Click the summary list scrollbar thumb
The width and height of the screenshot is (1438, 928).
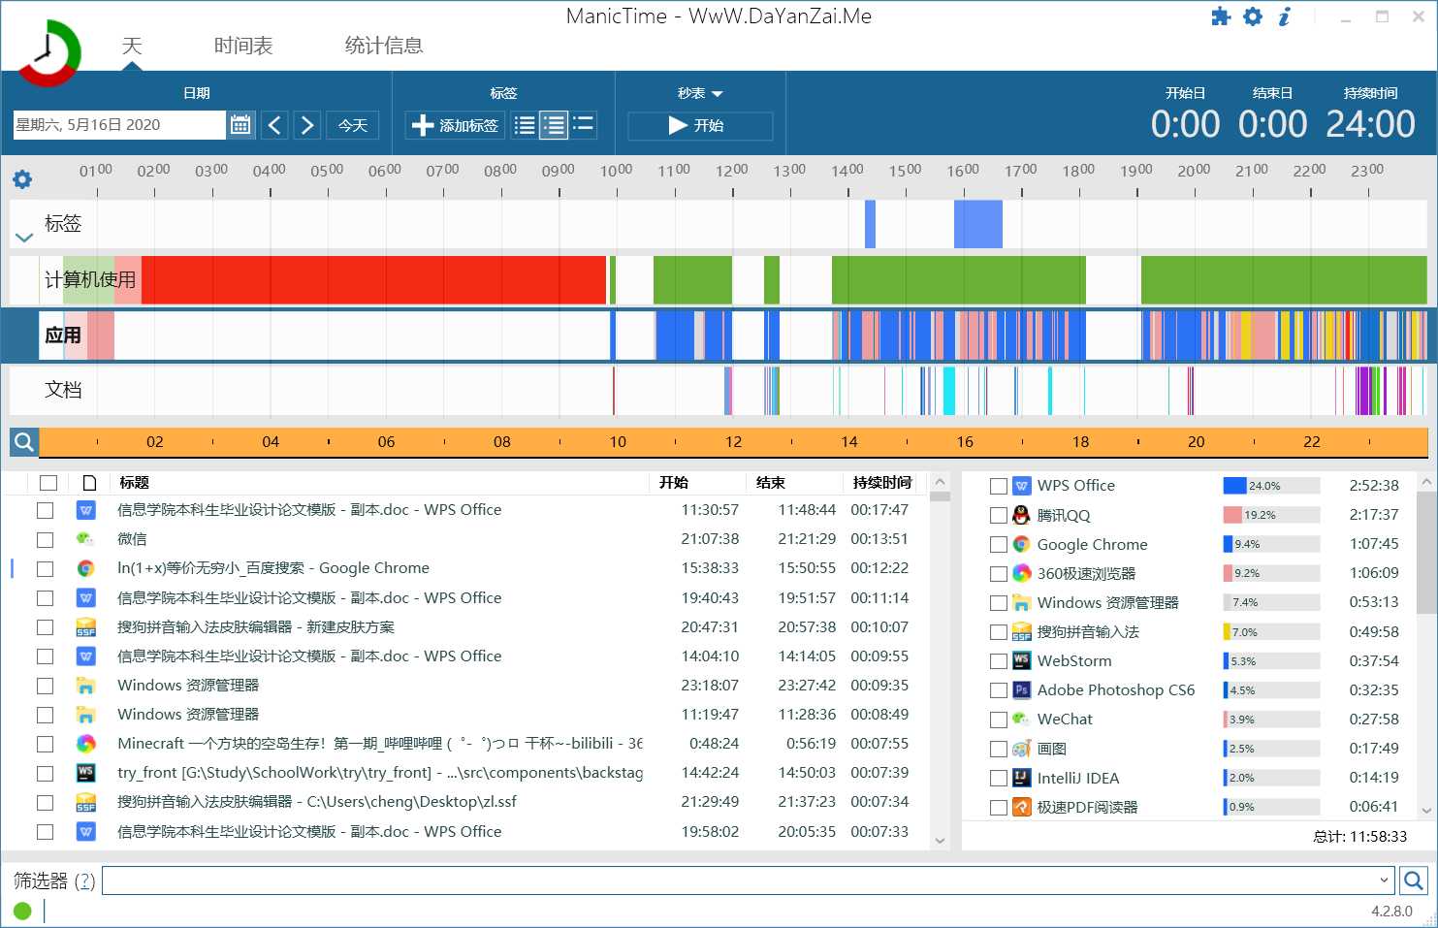[x=1426, y=553]
